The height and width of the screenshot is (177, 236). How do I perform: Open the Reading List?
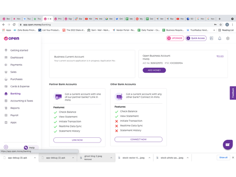coord(226,30)
